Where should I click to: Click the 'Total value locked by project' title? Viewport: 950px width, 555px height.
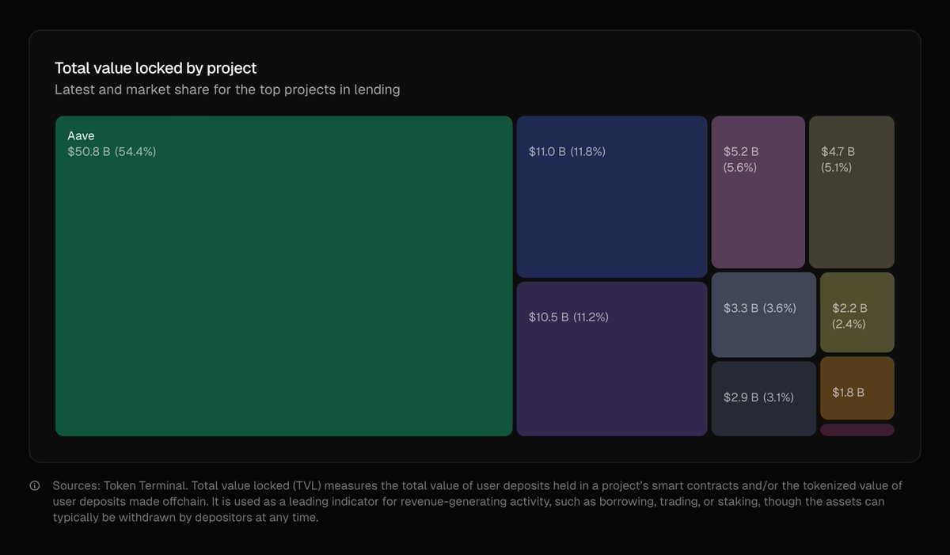pyautogui.click(x=156, y=68)
